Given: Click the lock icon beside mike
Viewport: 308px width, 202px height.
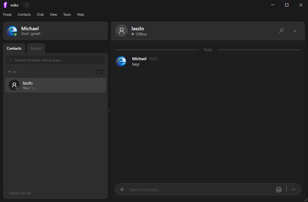Looking at the screenshot, I should 26,5.
